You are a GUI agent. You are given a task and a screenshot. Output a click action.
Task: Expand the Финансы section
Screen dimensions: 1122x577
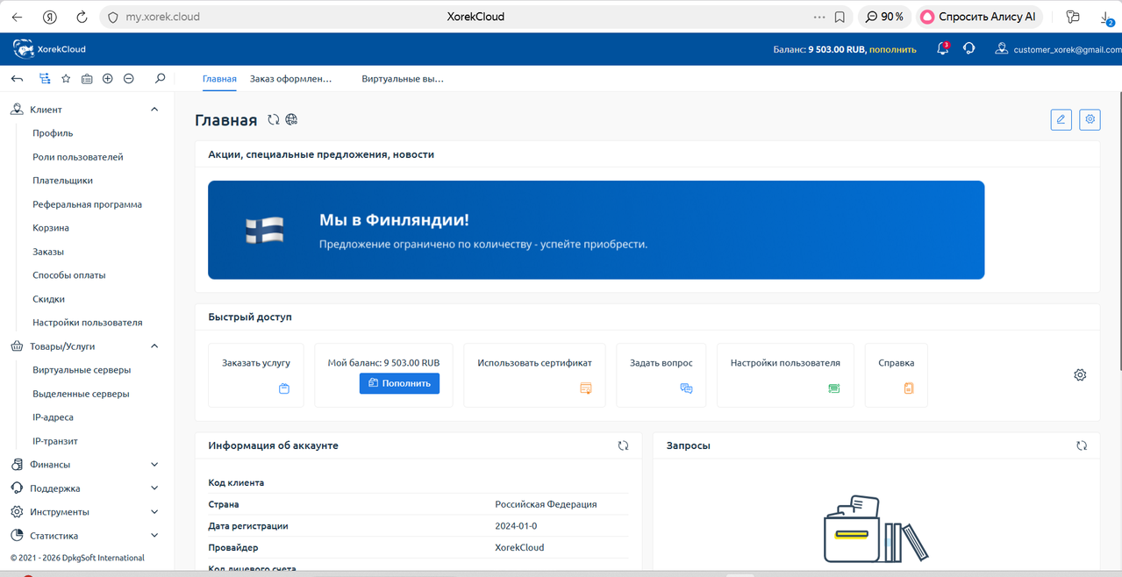[x=154, y=465]
